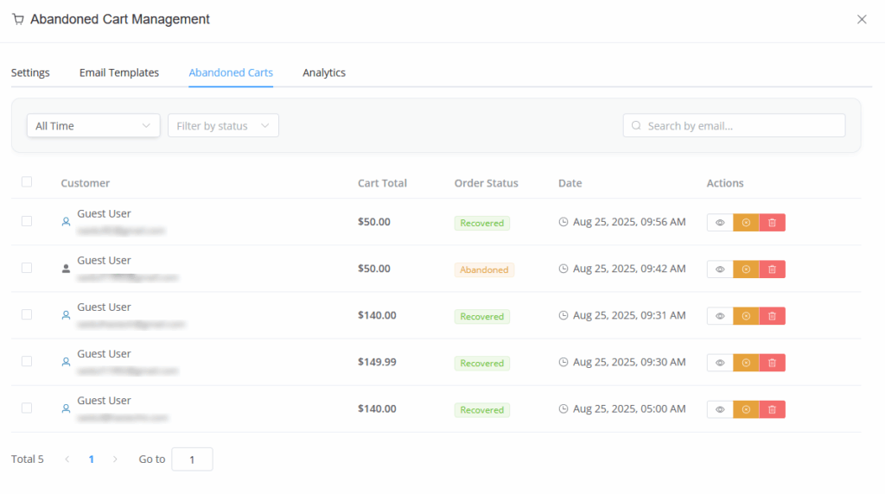View details of the $149.99 cart
The image size is (885, 494).
point(720,363)
